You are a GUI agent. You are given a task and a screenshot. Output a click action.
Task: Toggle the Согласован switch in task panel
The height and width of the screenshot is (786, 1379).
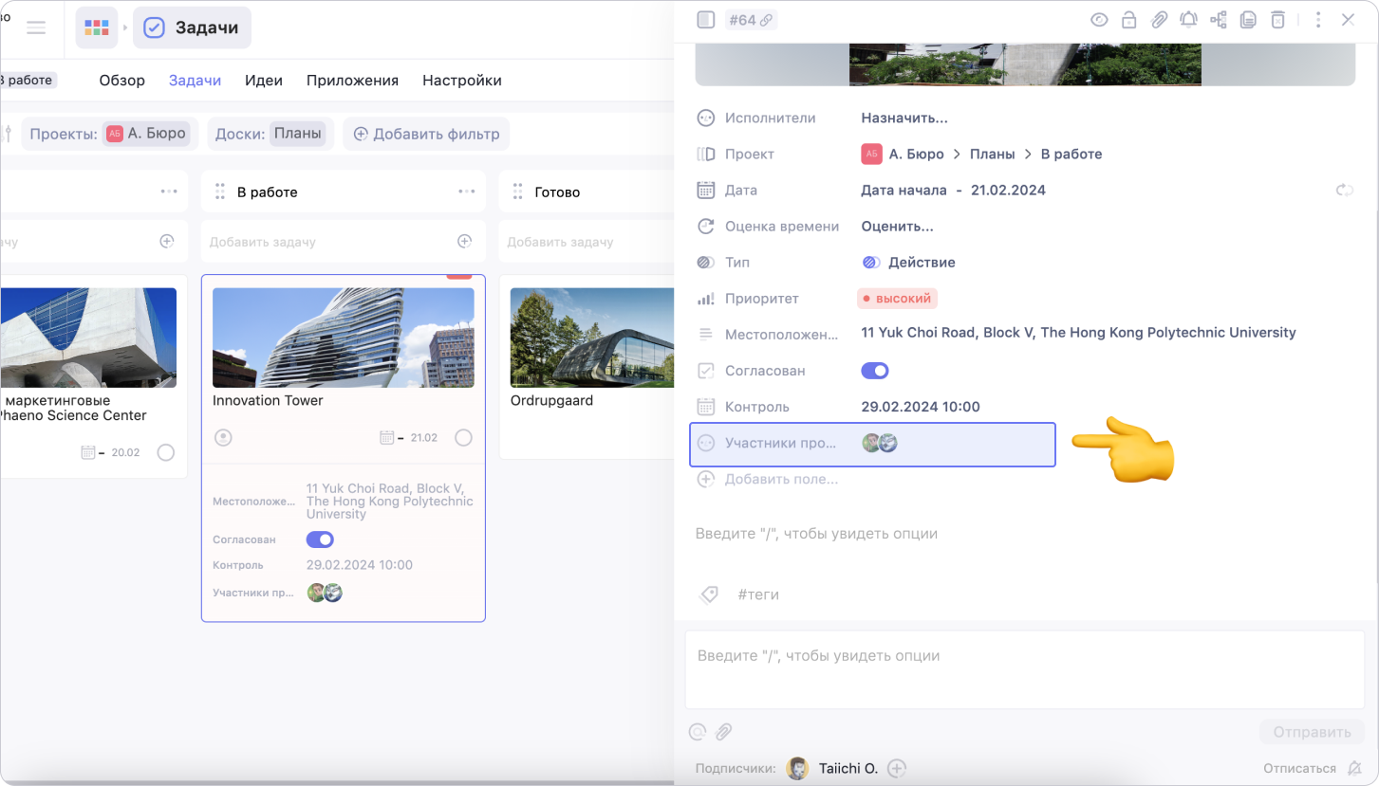pyautogui.click(x=875, y=371)
